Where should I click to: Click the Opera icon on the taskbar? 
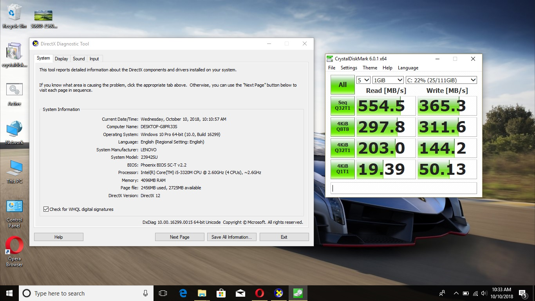click(260, 293)
